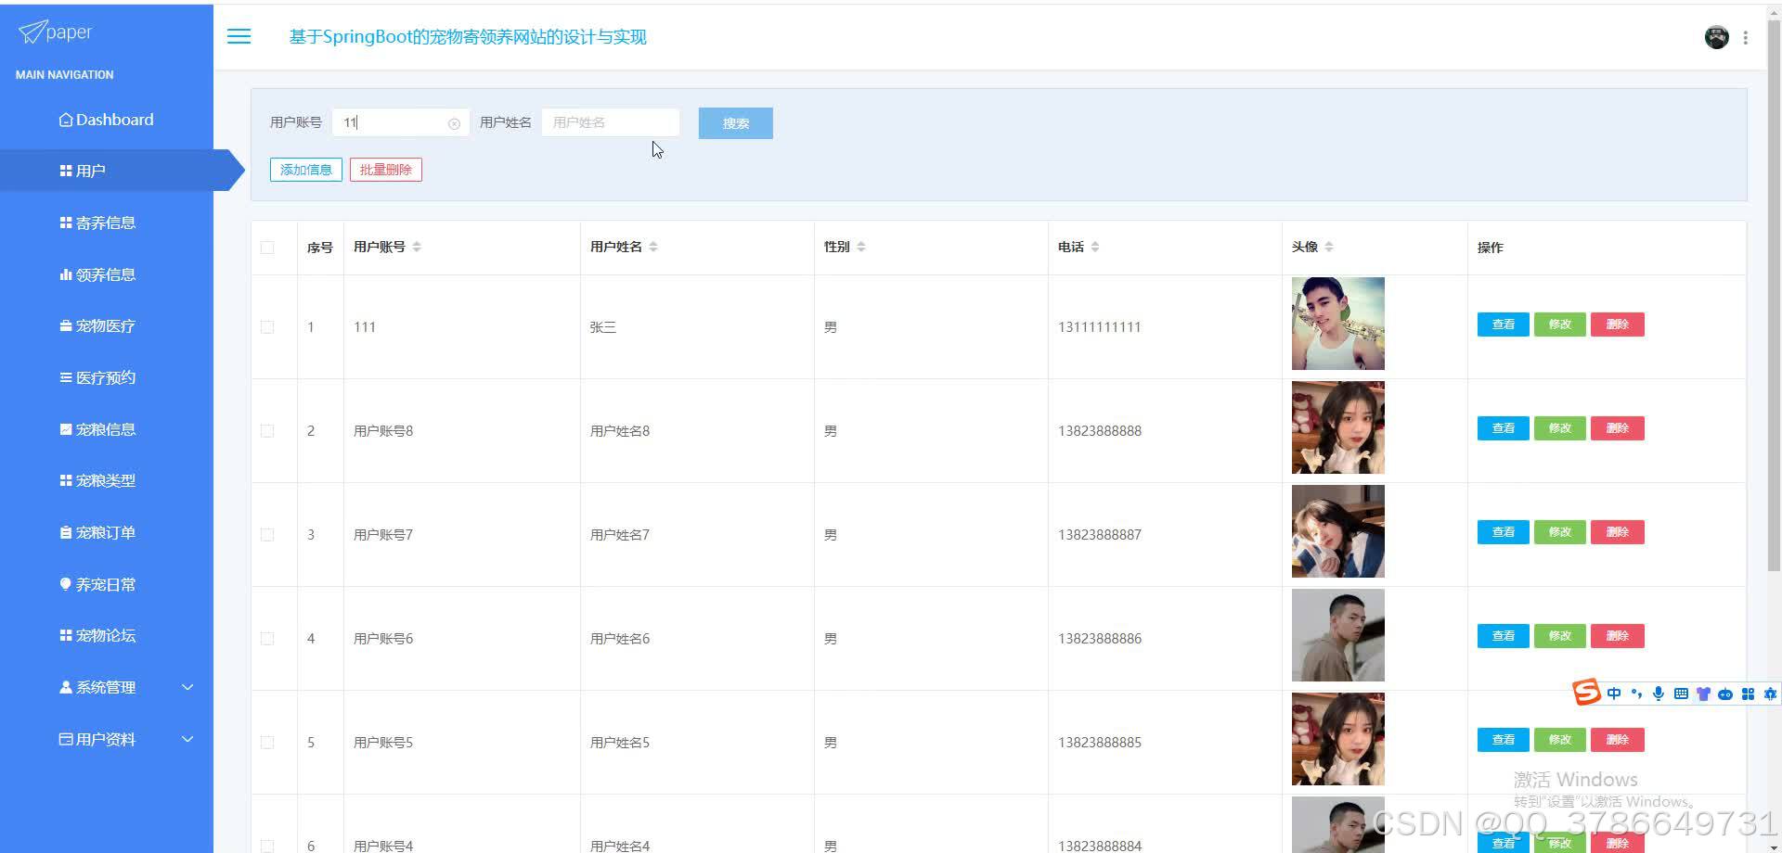The height and width of the screenshot is (853, 1782).
Task: Click 修改 for 用户账号8
Action: pos(1559,428)
